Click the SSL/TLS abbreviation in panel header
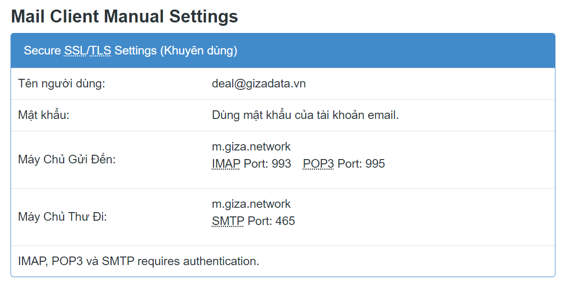The image size is (565, 289). coord(88,50)
